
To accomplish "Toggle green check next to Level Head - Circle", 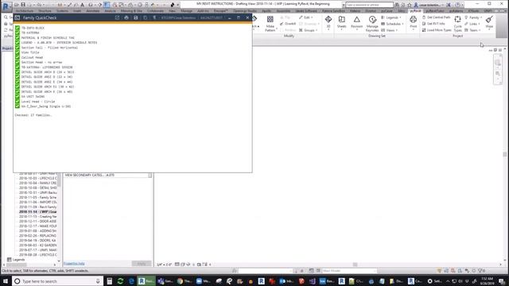I will (17, 101).
